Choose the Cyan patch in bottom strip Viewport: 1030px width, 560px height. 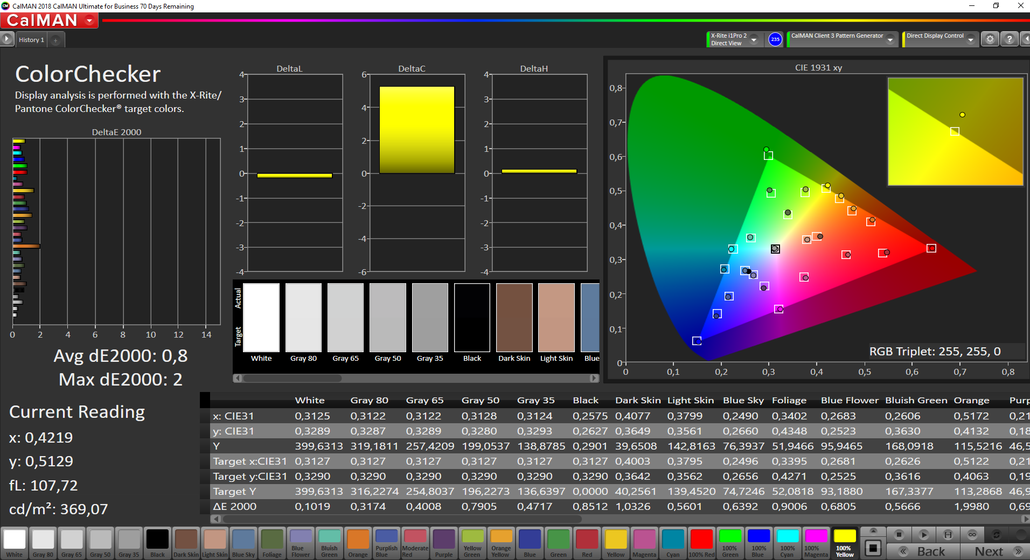tap(673, 543)
